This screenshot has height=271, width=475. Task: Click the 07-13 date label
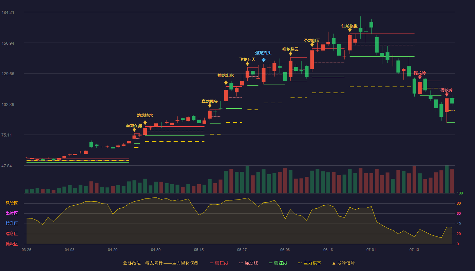(414, 250)
